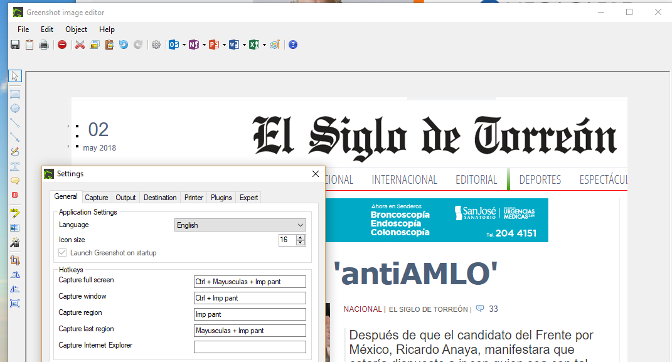Click the blue Help question mark icon
The image size is (672, 362).
[293, 45]
